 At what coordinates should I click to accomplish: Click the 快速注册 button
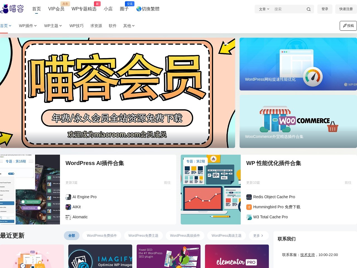point(346,9)
